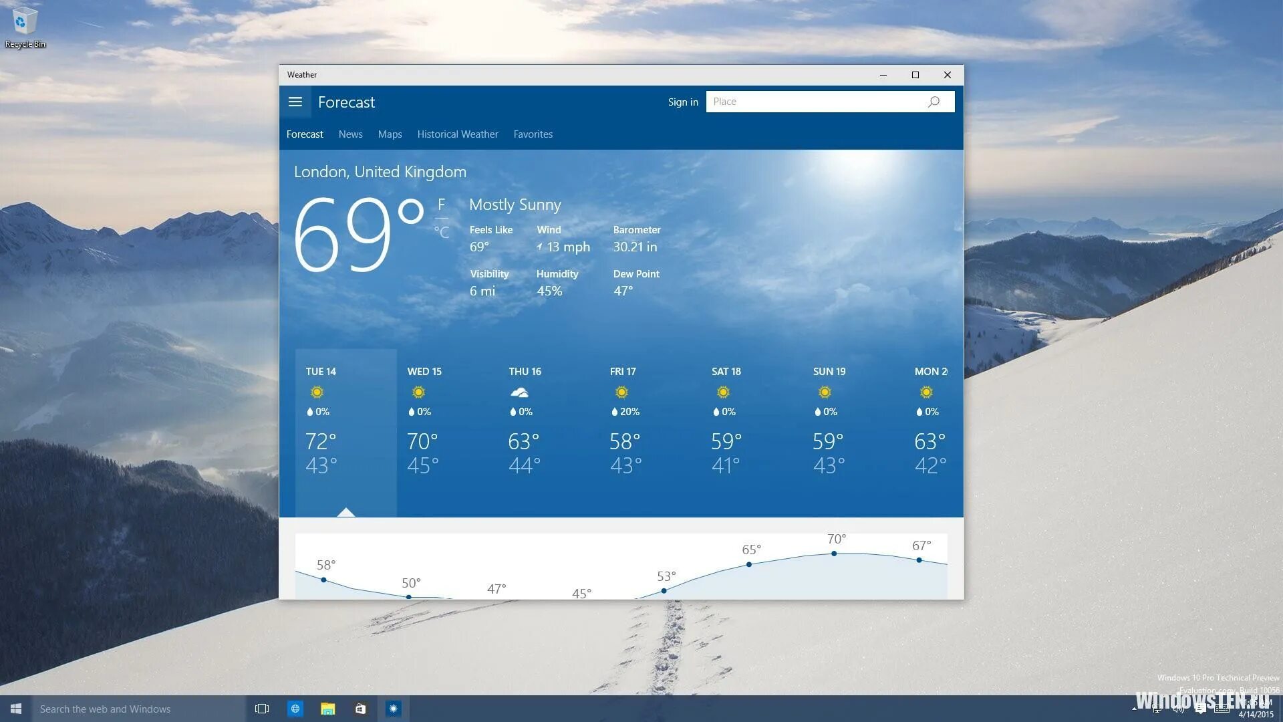Switch temperature display to Celsius

[x=443, y=231]
